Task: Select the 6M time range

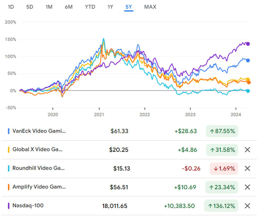Action: coord(69,7)
